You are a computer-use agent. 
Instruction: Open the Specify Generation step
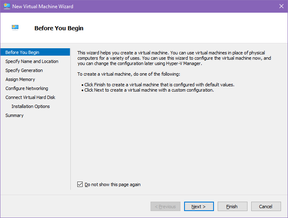coord(24,70)
